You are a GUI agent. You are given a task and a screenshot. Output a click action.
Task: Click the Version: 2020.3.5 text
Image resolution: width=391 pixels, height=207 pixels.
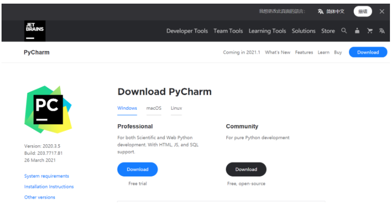coord(42,146)
